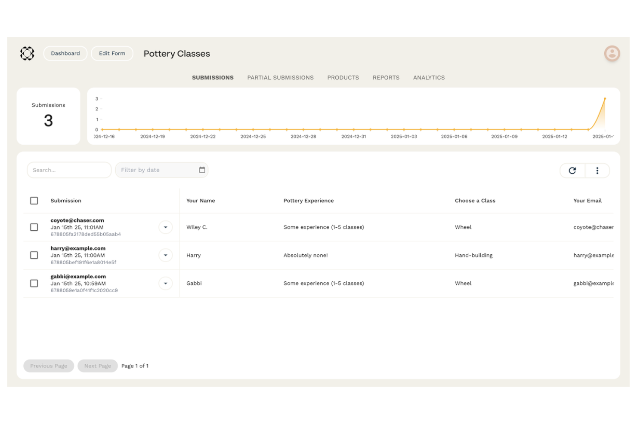Click the Search input field
This screenshot has height=424, width=637.
point(69,170)
